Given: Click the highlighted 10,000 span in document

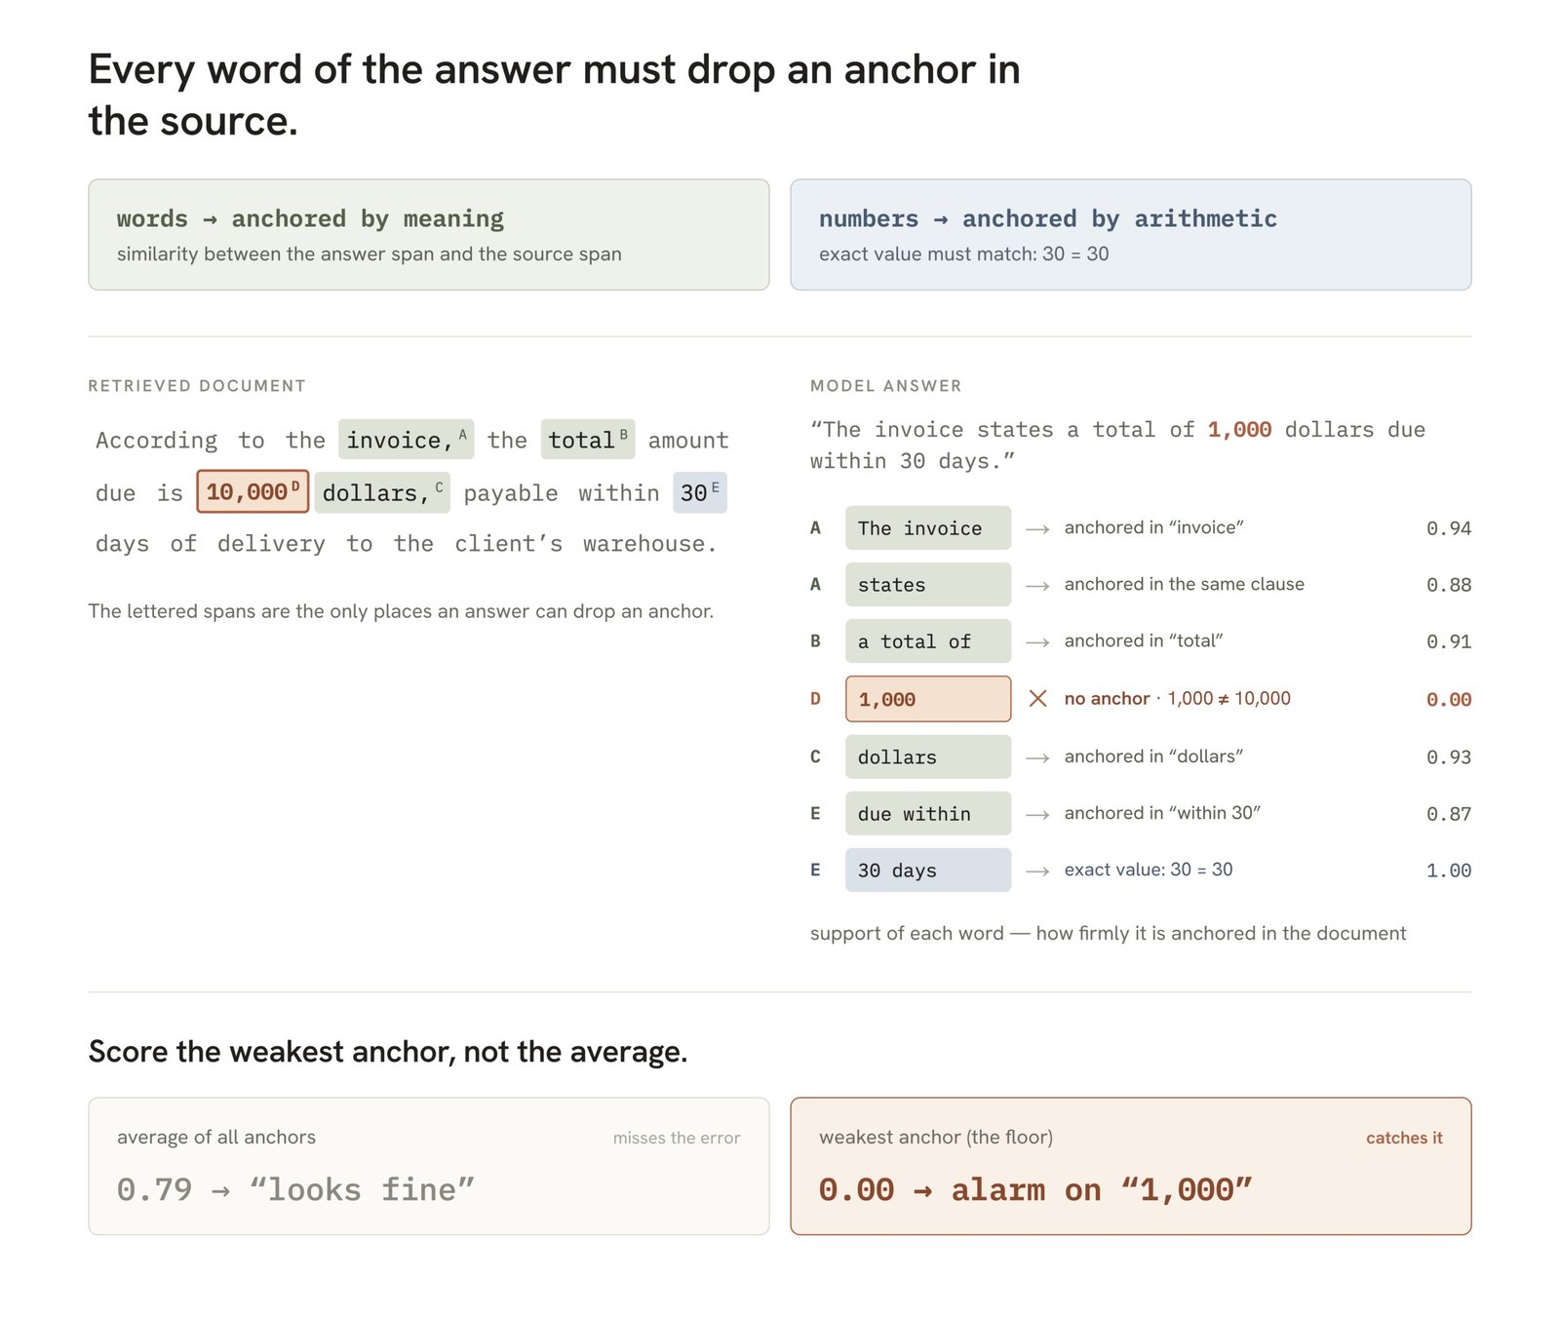Looking at the screenshot, I should [253, 491].
